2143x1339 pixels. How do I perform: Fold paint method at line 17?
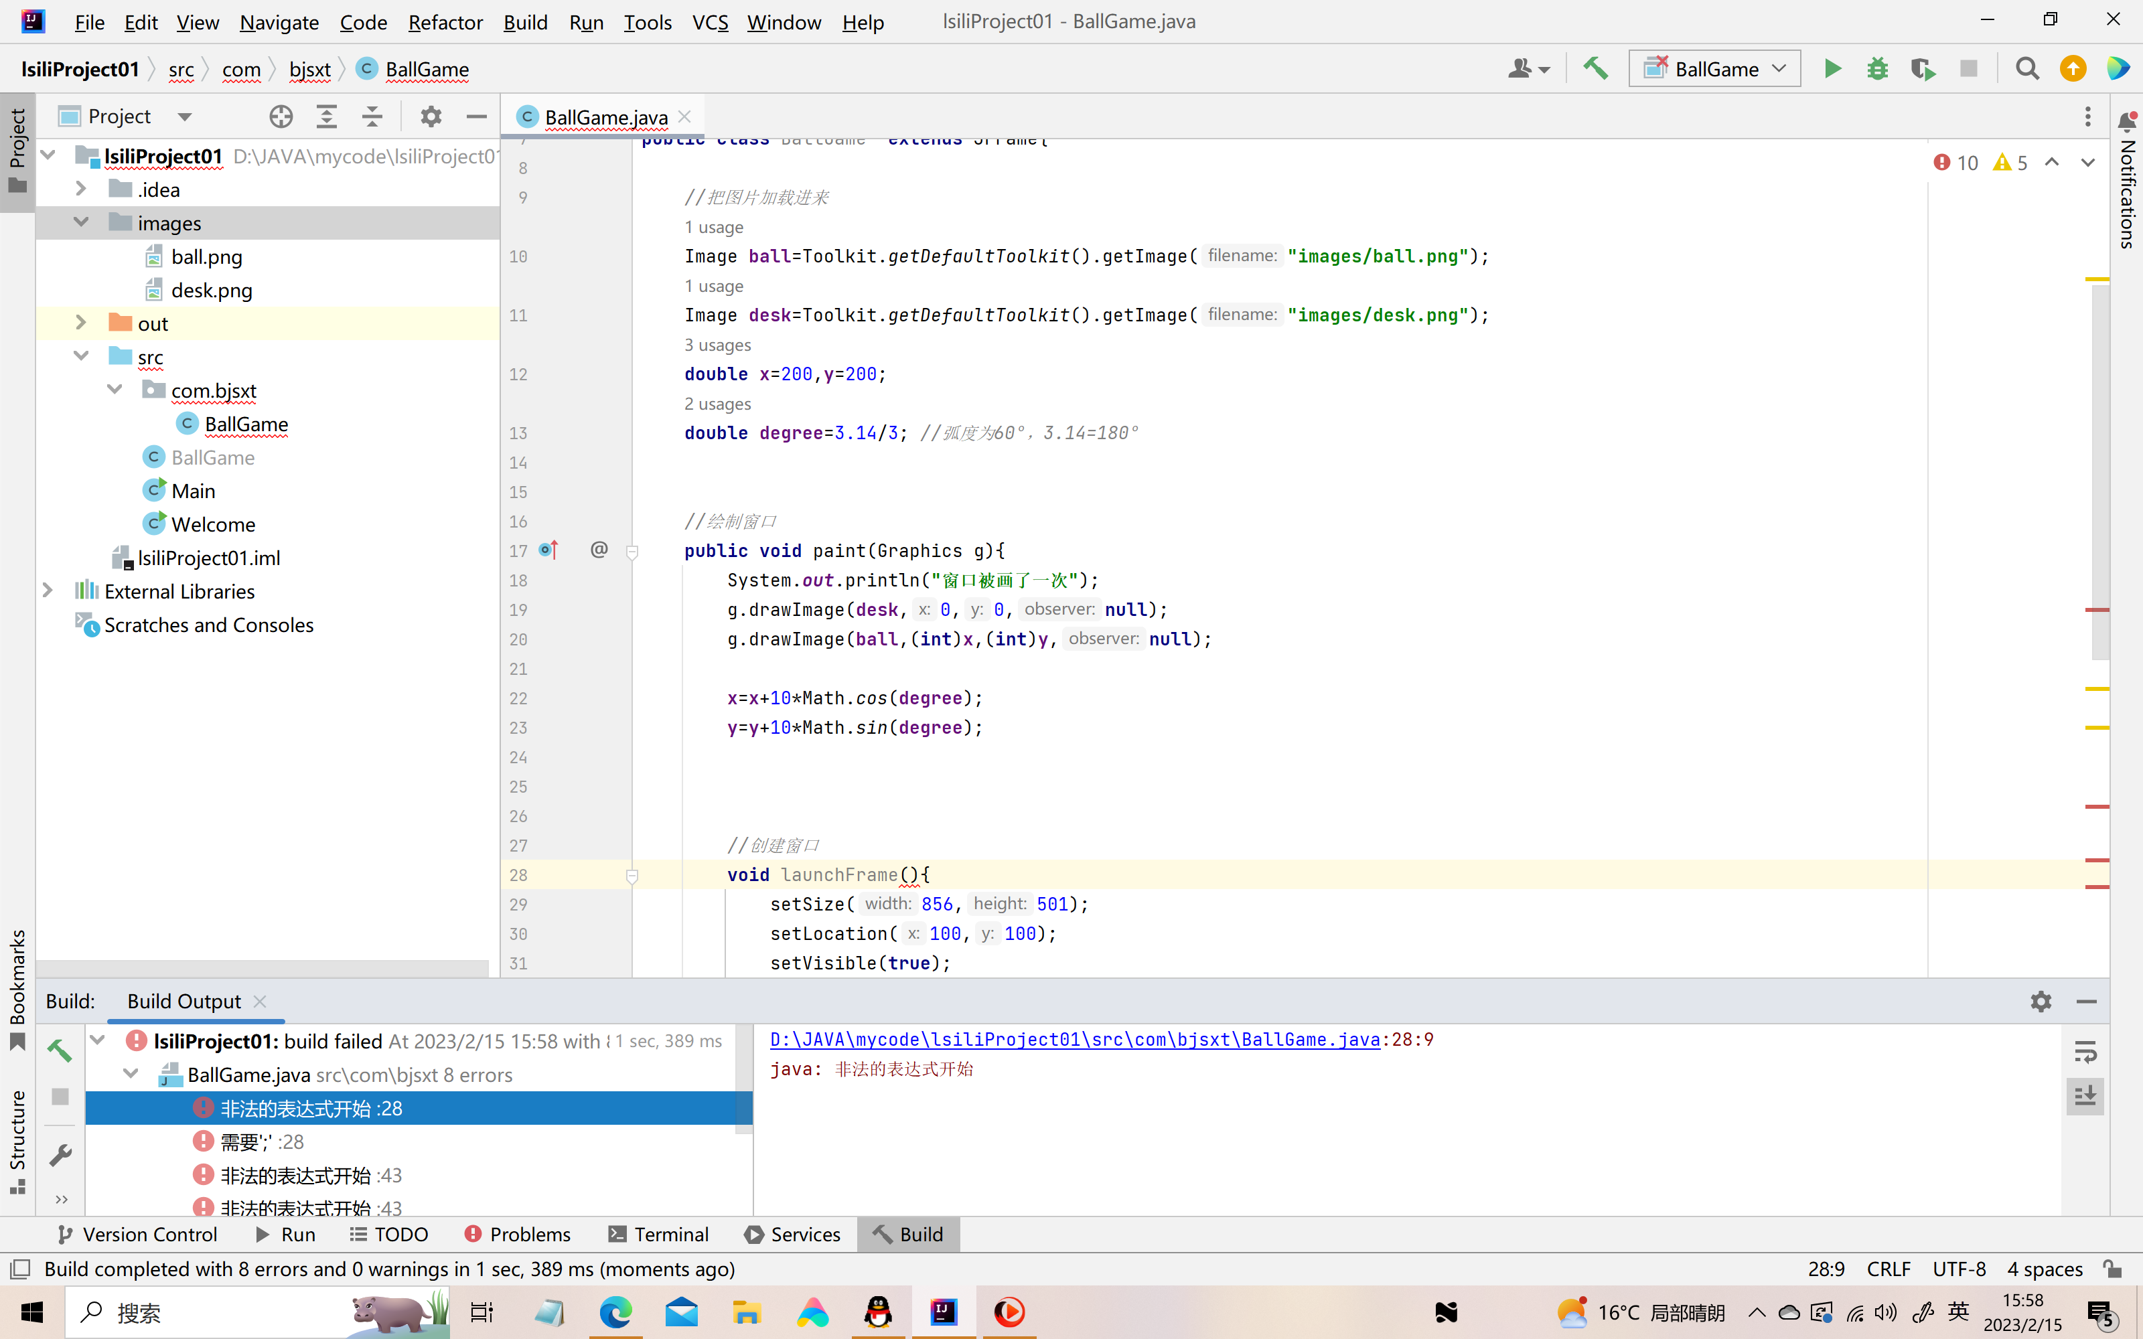point(632,552)
